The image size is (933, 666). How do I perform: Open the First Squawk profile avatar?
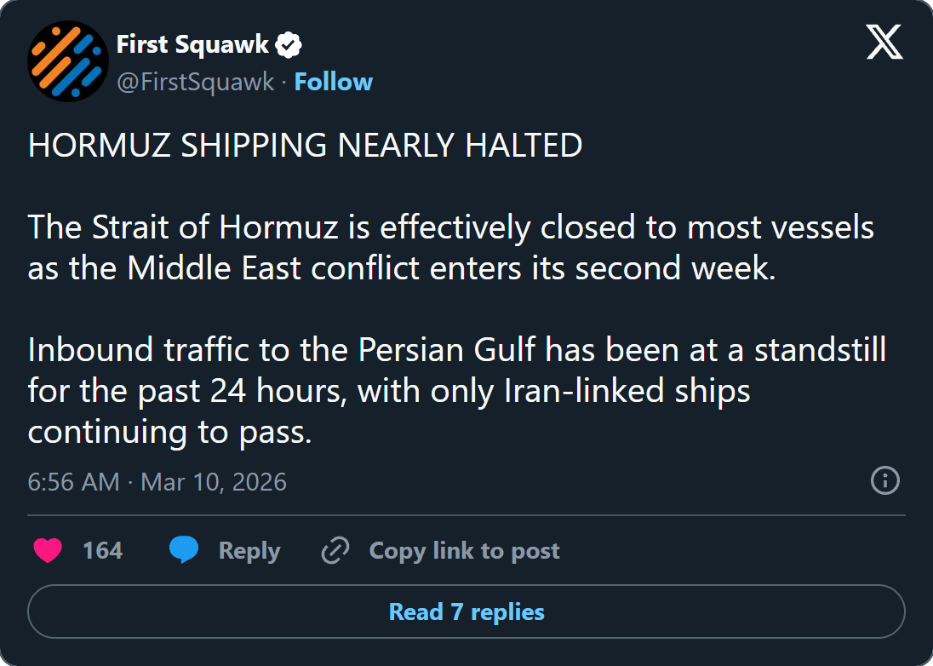click(x=68, y=61)
